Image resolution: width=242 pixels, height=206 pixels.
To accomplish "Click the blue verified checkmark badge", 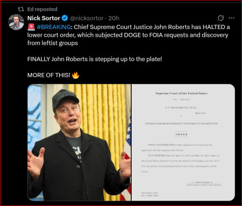I will point(65,18).
